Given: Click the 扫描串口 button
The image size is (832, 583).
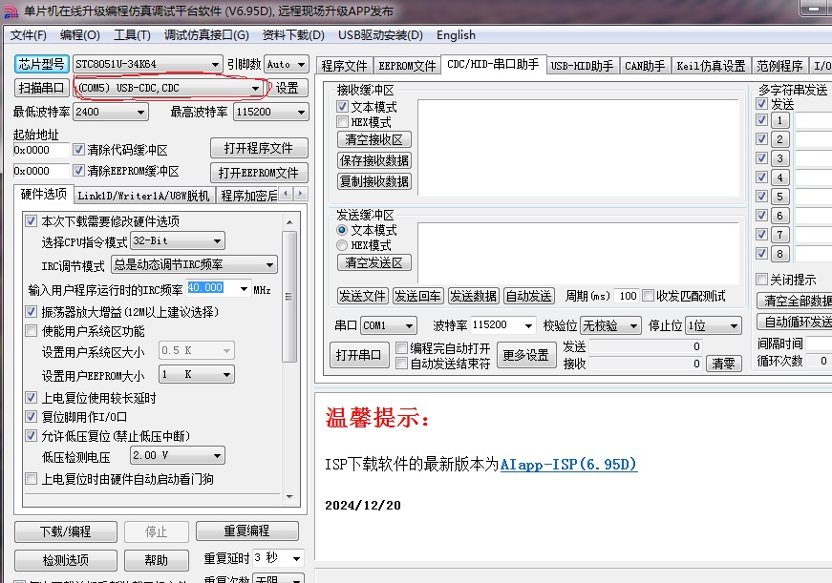Looking at the screenshot, I should tap(41, 88).
